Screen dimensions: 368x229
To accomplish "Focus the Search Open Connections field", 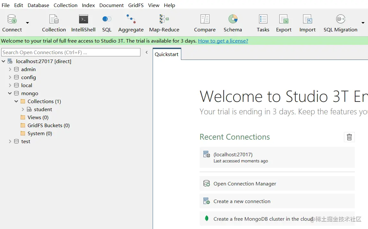I will click(71, 52).
